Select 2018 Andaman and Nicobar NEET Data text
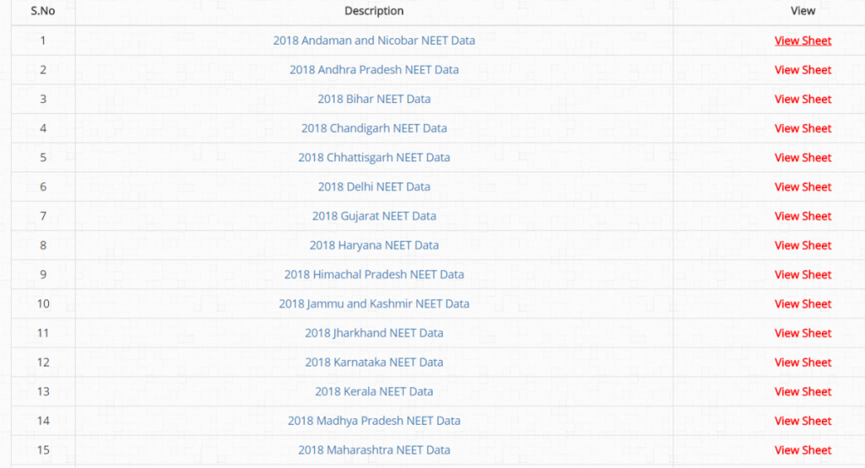 (x=374, y=41)
